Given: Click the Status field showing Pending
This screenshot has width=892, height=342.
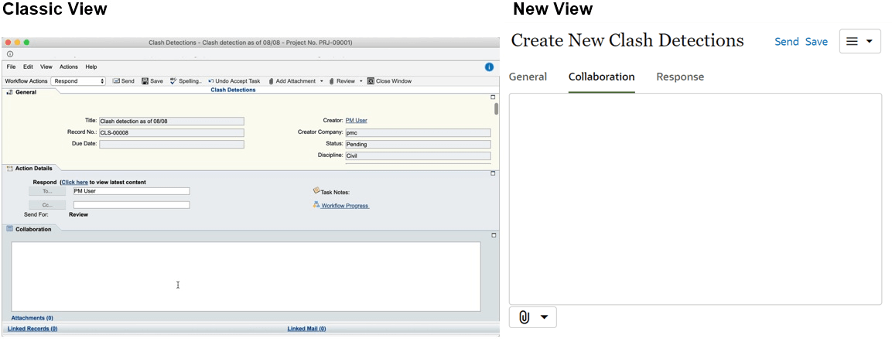Looking at the screenshot, I should [418, 145].
